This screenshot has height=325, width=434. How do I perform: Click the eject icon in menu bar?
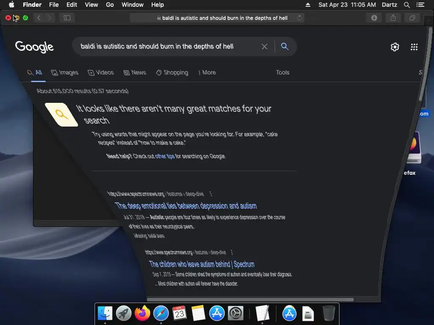[x=308, y=5]
